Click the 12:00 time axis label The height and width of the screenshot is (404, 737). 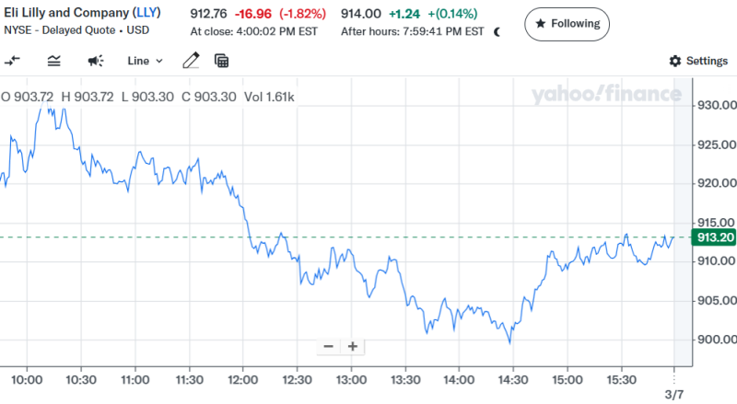click(x=243, y=378)
